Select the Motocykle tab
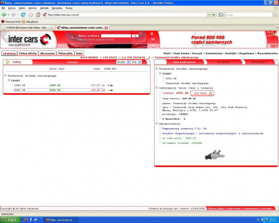Screen dimensions: 279x223 coord(65,54)
